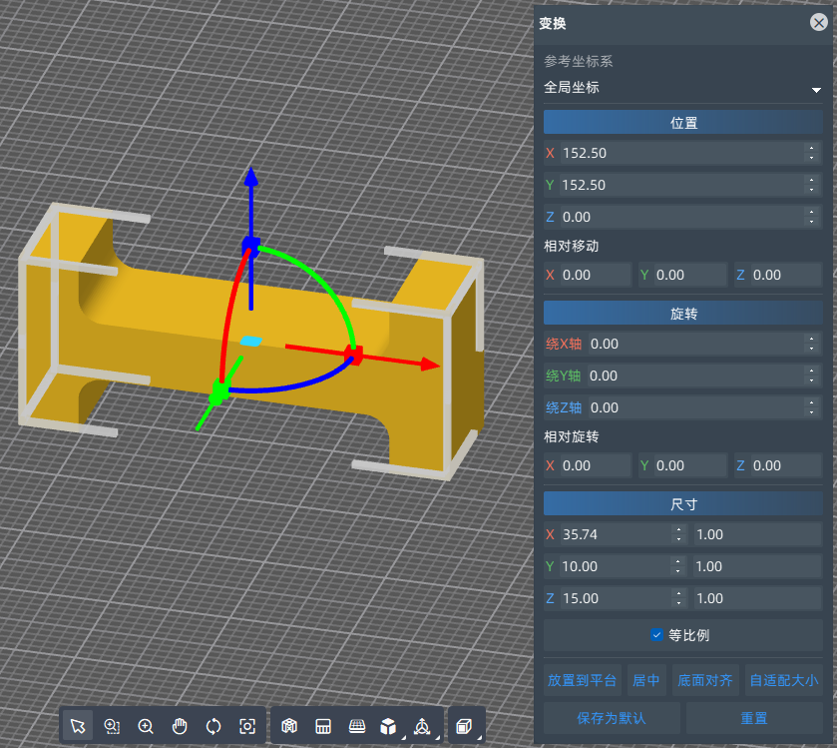The width and height of the screenshot is (837, 748).
Task: Click the 重置 reset button
Action: point(754,718)
